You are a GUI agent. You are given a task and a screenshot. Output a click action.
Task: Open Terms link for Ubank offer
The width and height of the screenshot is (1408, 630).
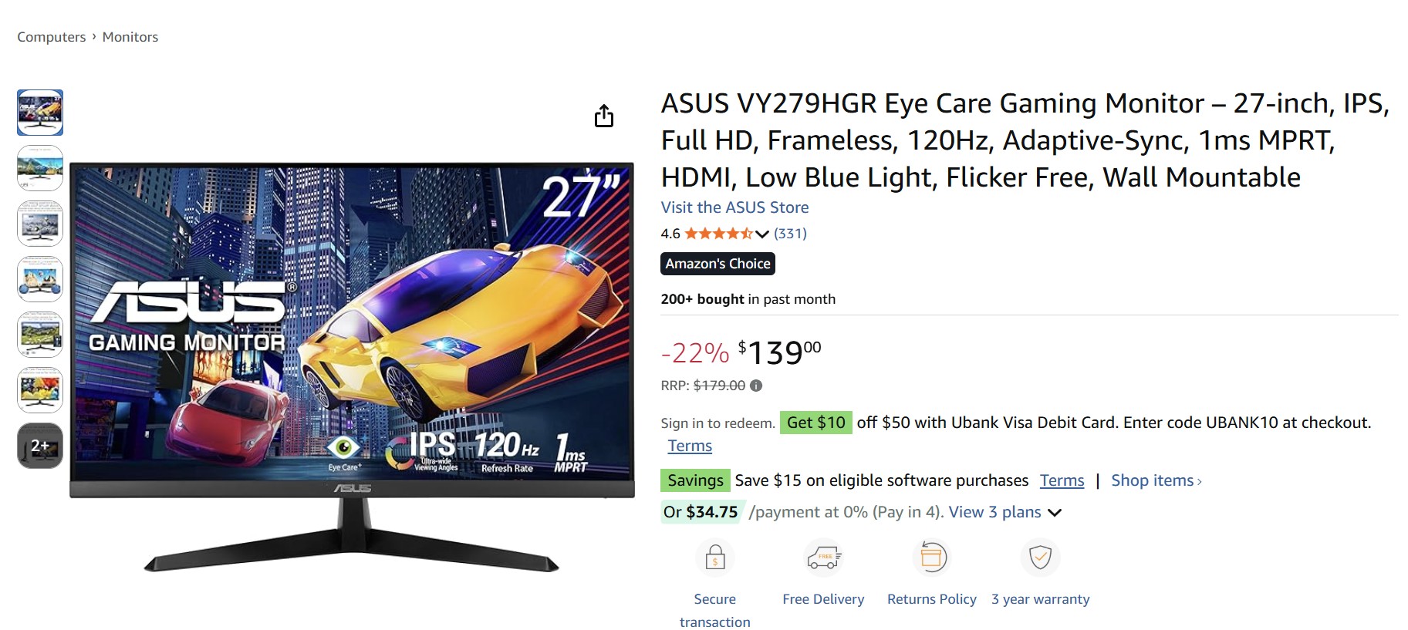(x=690, y=446)
